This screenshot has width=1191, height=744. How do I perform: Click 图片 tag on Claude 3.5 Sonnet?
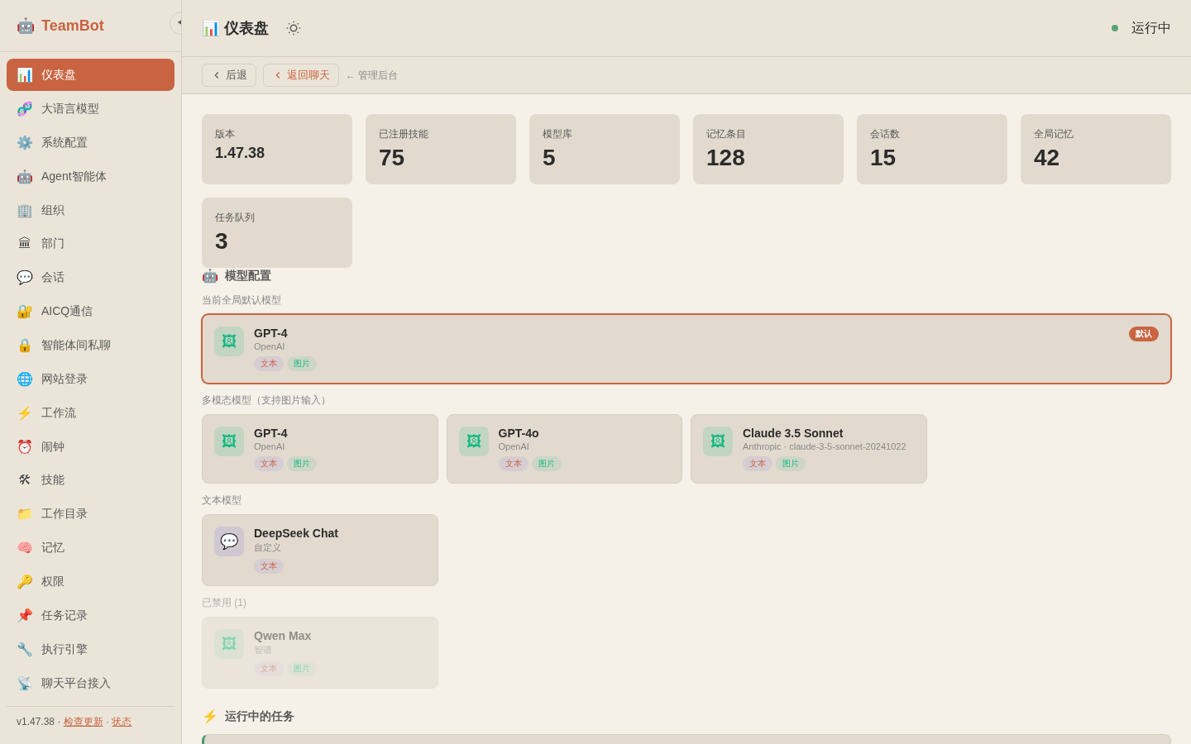[x=791, y=464]
